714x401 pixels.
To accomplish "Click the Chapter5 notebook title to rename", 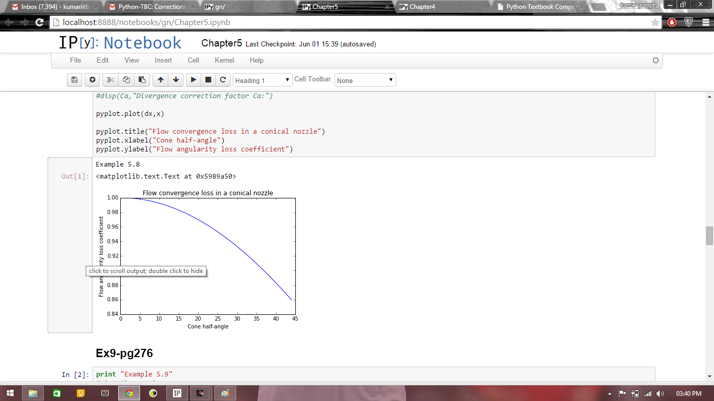I will [222, 43].
